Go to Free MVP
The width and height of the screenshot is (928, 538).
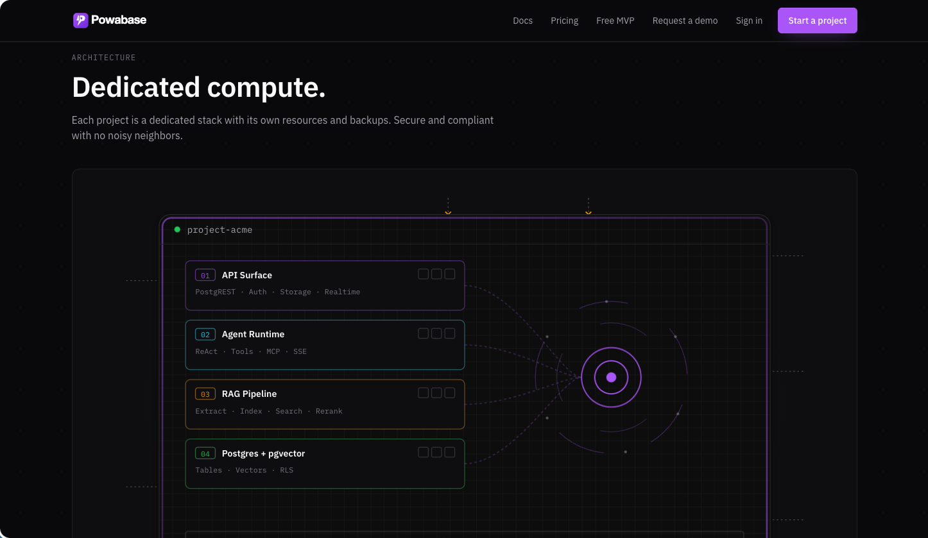(x=615, y=21)
